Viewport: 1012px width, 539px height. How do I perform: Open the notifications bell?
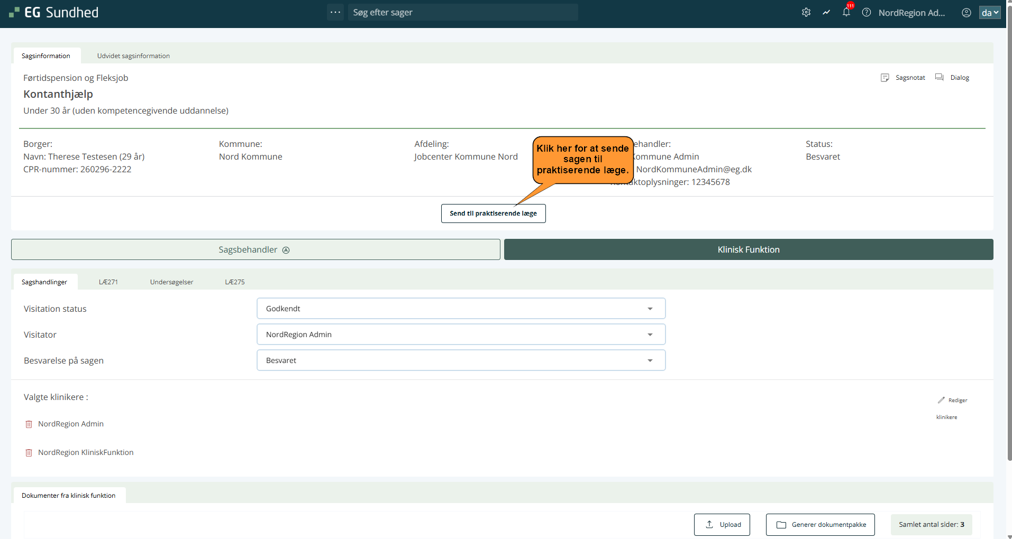click(846, 12)
